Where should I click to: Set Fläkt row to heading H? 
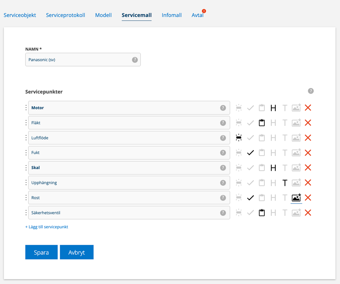click(x=273, y=123)
